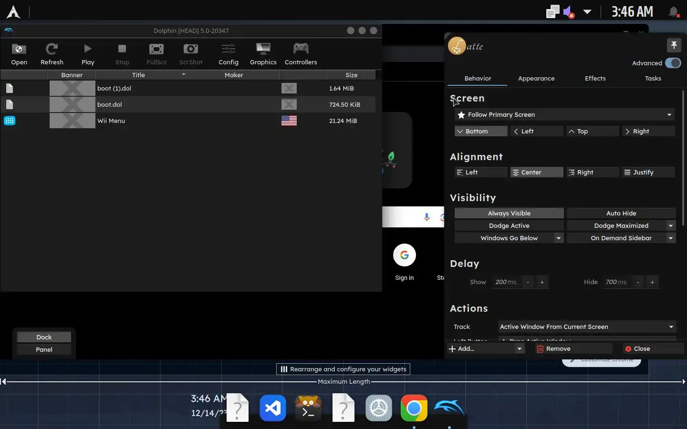Click the Latte logo icon
This screenshot has height=429, width=687.
[x=457, y=46]
